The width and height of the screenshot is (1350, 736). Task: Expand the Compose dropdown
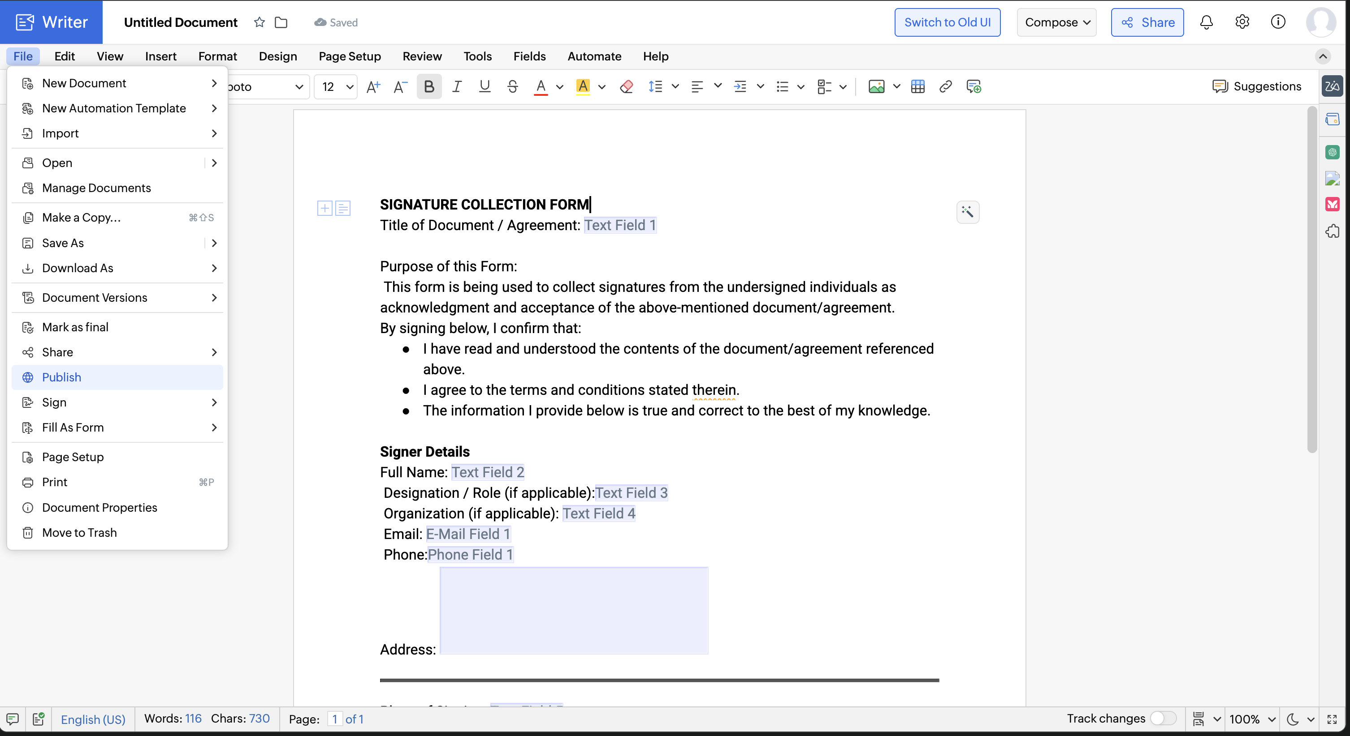click(x=1056, y=22)
